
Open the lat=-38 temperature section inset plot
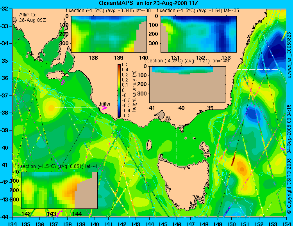109,34
